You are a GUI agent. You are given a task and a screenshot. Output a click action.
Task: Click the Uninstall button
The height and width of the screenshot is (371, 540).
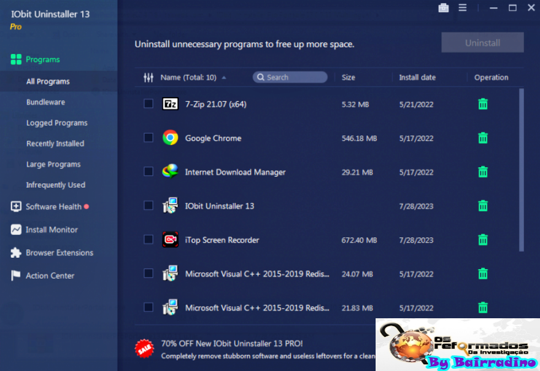click(482, 43)
